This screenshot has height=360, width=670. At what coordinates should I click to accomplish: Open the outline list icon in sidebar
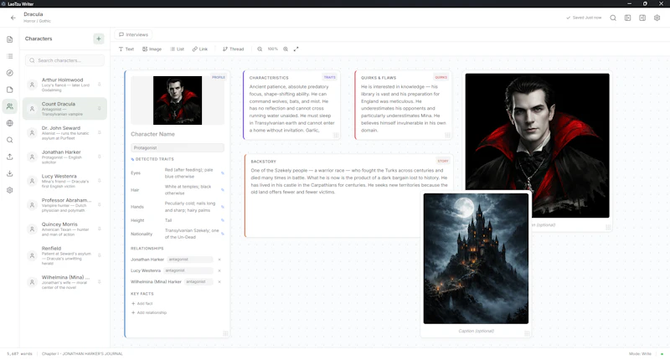tap(10, 56)
